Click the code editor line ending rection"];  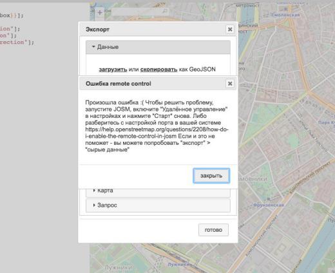[x=17, y=42]
